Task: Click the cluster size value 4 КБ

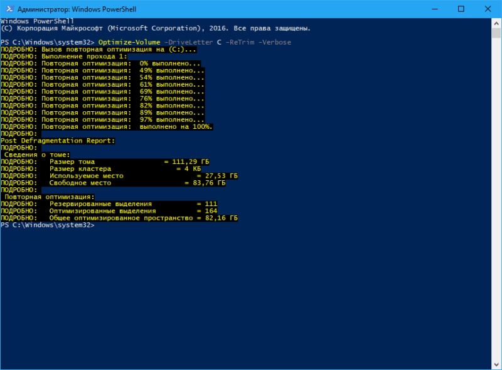Action: [x=193, y=169]
